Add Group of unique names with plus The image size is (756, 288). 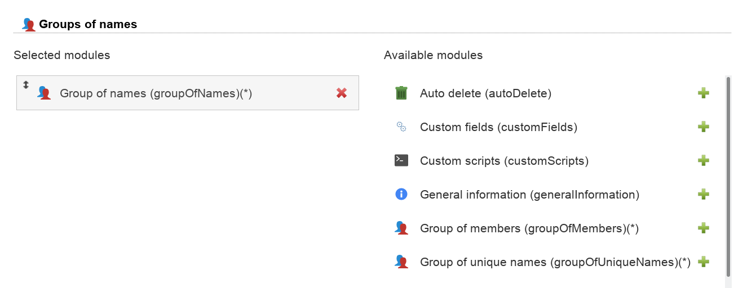703,262
